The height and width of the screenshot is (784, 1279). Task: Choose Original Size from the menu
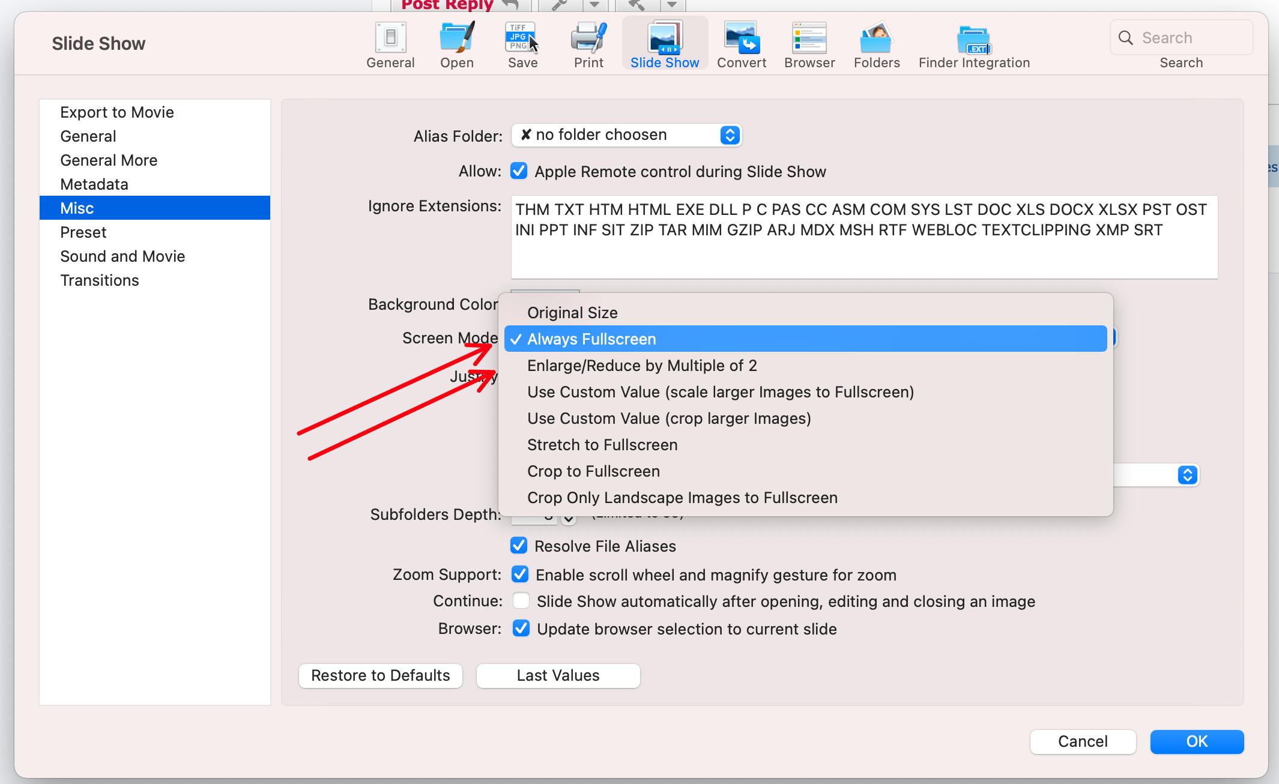tap(806, 312)
